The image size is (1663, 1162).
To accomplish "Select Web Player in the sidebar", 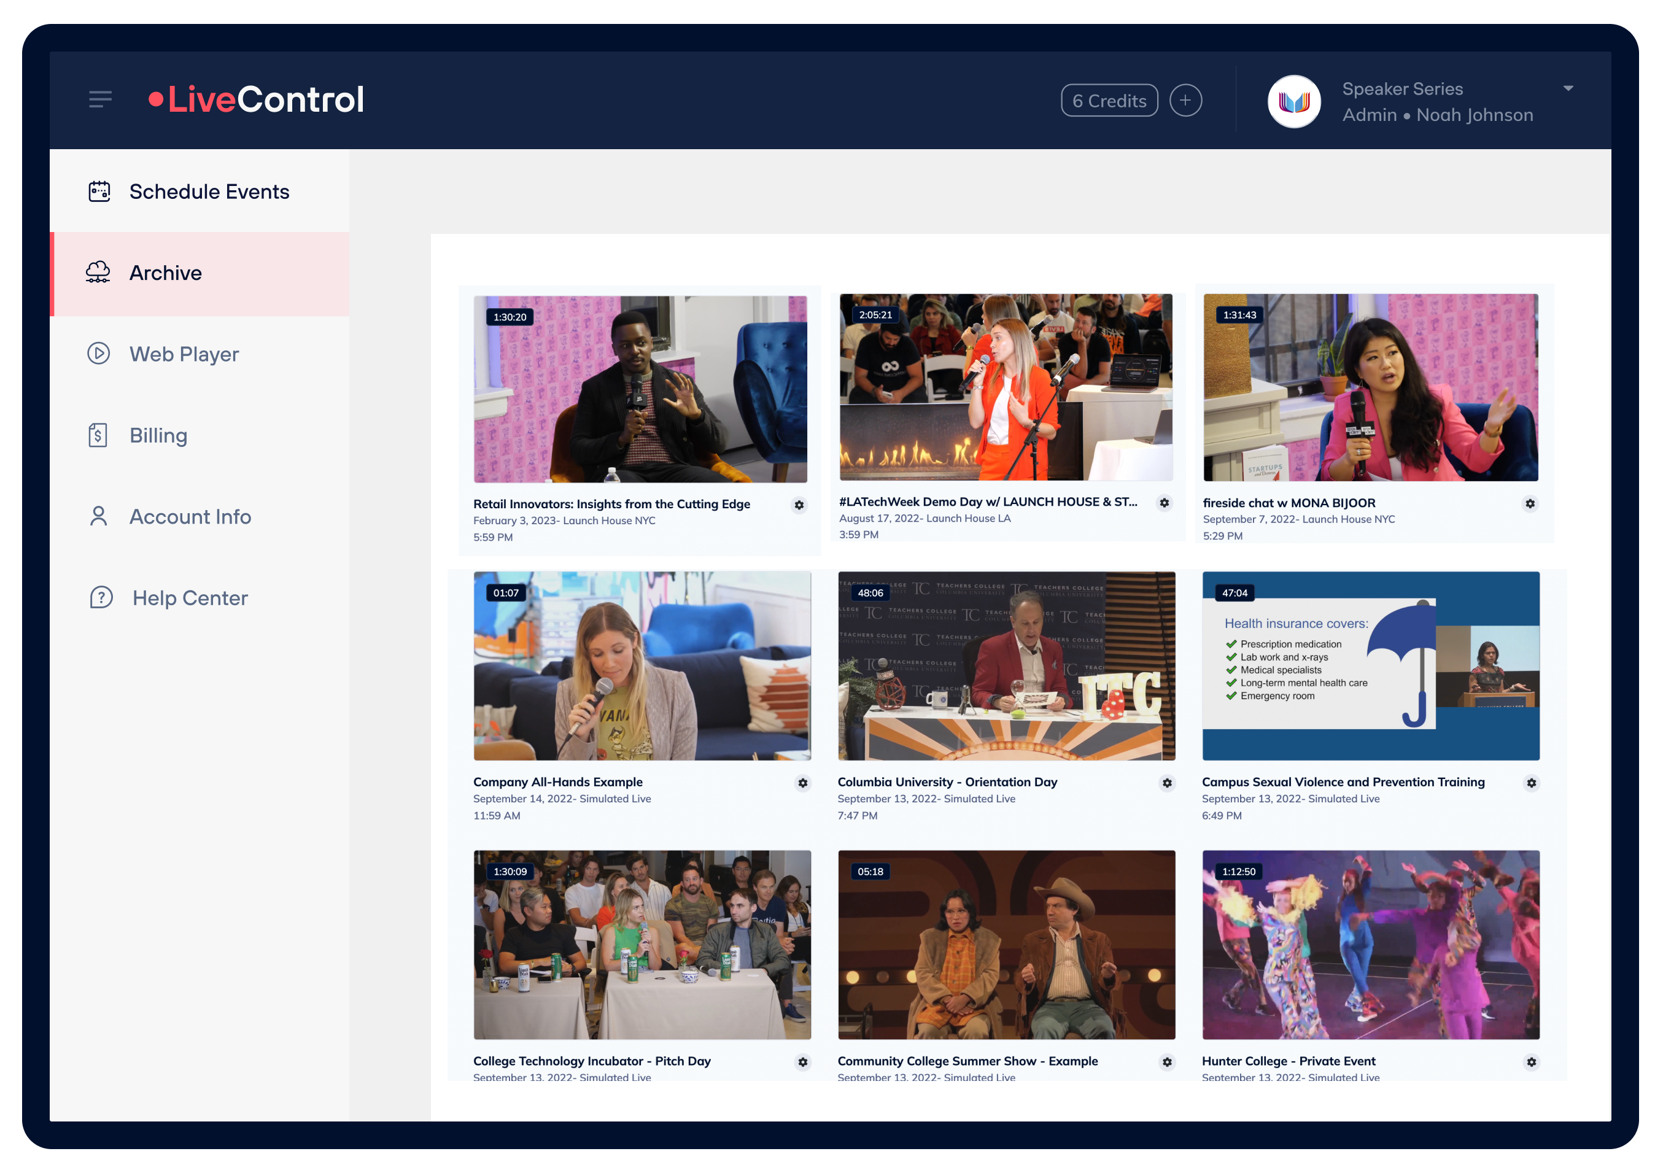I will click(184, 354).
